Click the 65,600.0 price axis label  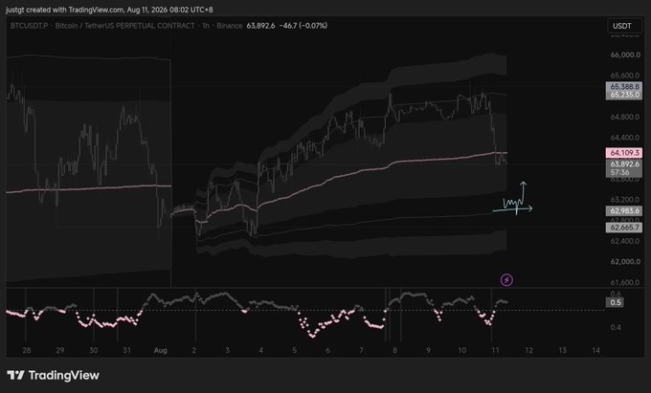click(x=625, y=76)
